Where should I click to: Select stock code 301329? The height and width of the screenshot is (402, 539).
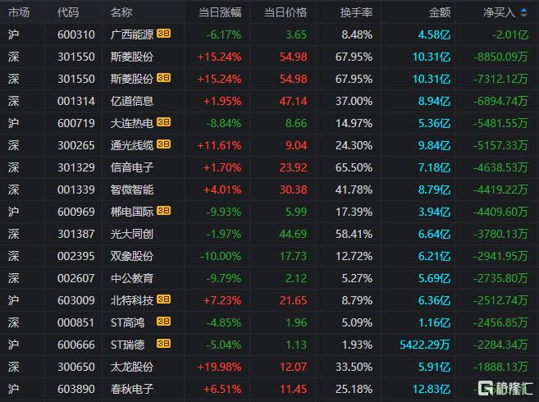[76, 167]
